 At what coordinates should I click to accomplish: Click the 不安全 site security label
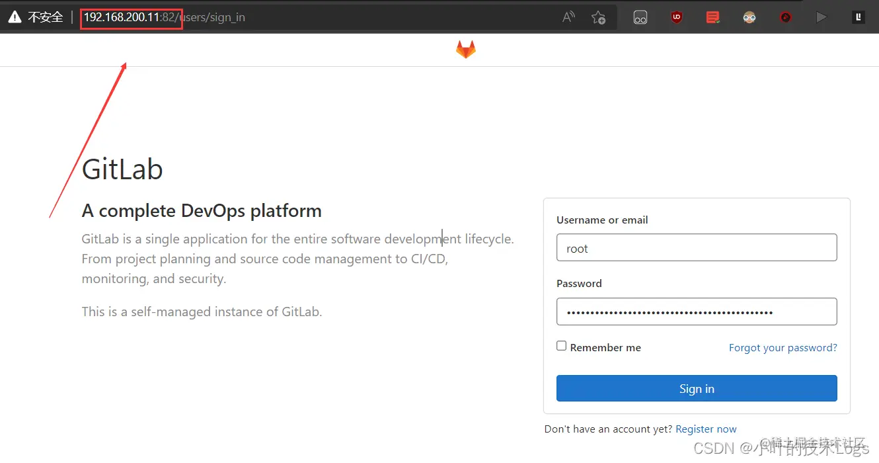click(45, 18)
